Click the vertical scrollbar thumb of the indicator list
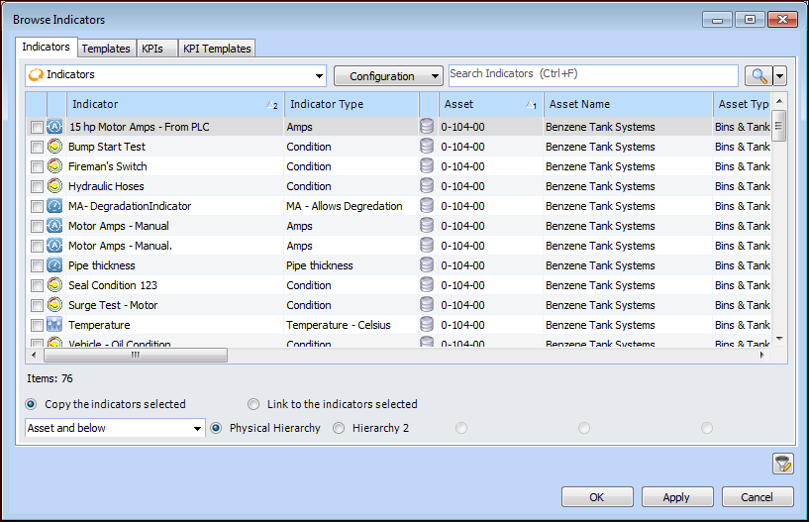Screen dimensions: 809x522 (x=779, y=126)
